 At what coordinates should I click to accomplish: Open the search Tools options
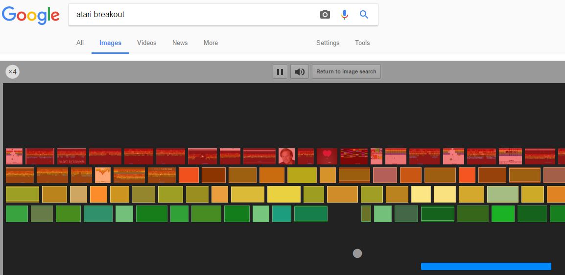click(362, 43)
